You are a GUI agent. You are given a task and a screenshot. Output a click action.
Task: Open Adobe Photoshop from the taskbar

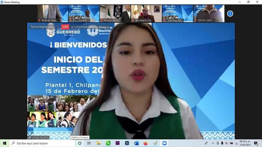coord(127,143)
